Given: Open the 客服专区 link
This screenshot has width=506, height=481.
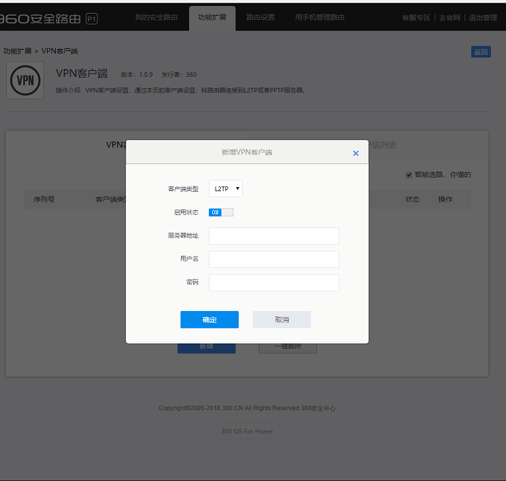Looking at the screenshot, I should pyautogui.click(x=416, y=18).
